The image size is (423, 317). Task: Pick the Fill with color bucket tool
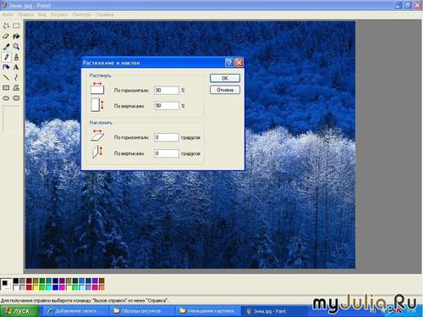16,36
